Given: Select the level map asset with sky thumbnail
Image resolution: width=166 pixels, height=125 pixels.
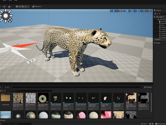Looking at the screenshot, I should [6, 115].
